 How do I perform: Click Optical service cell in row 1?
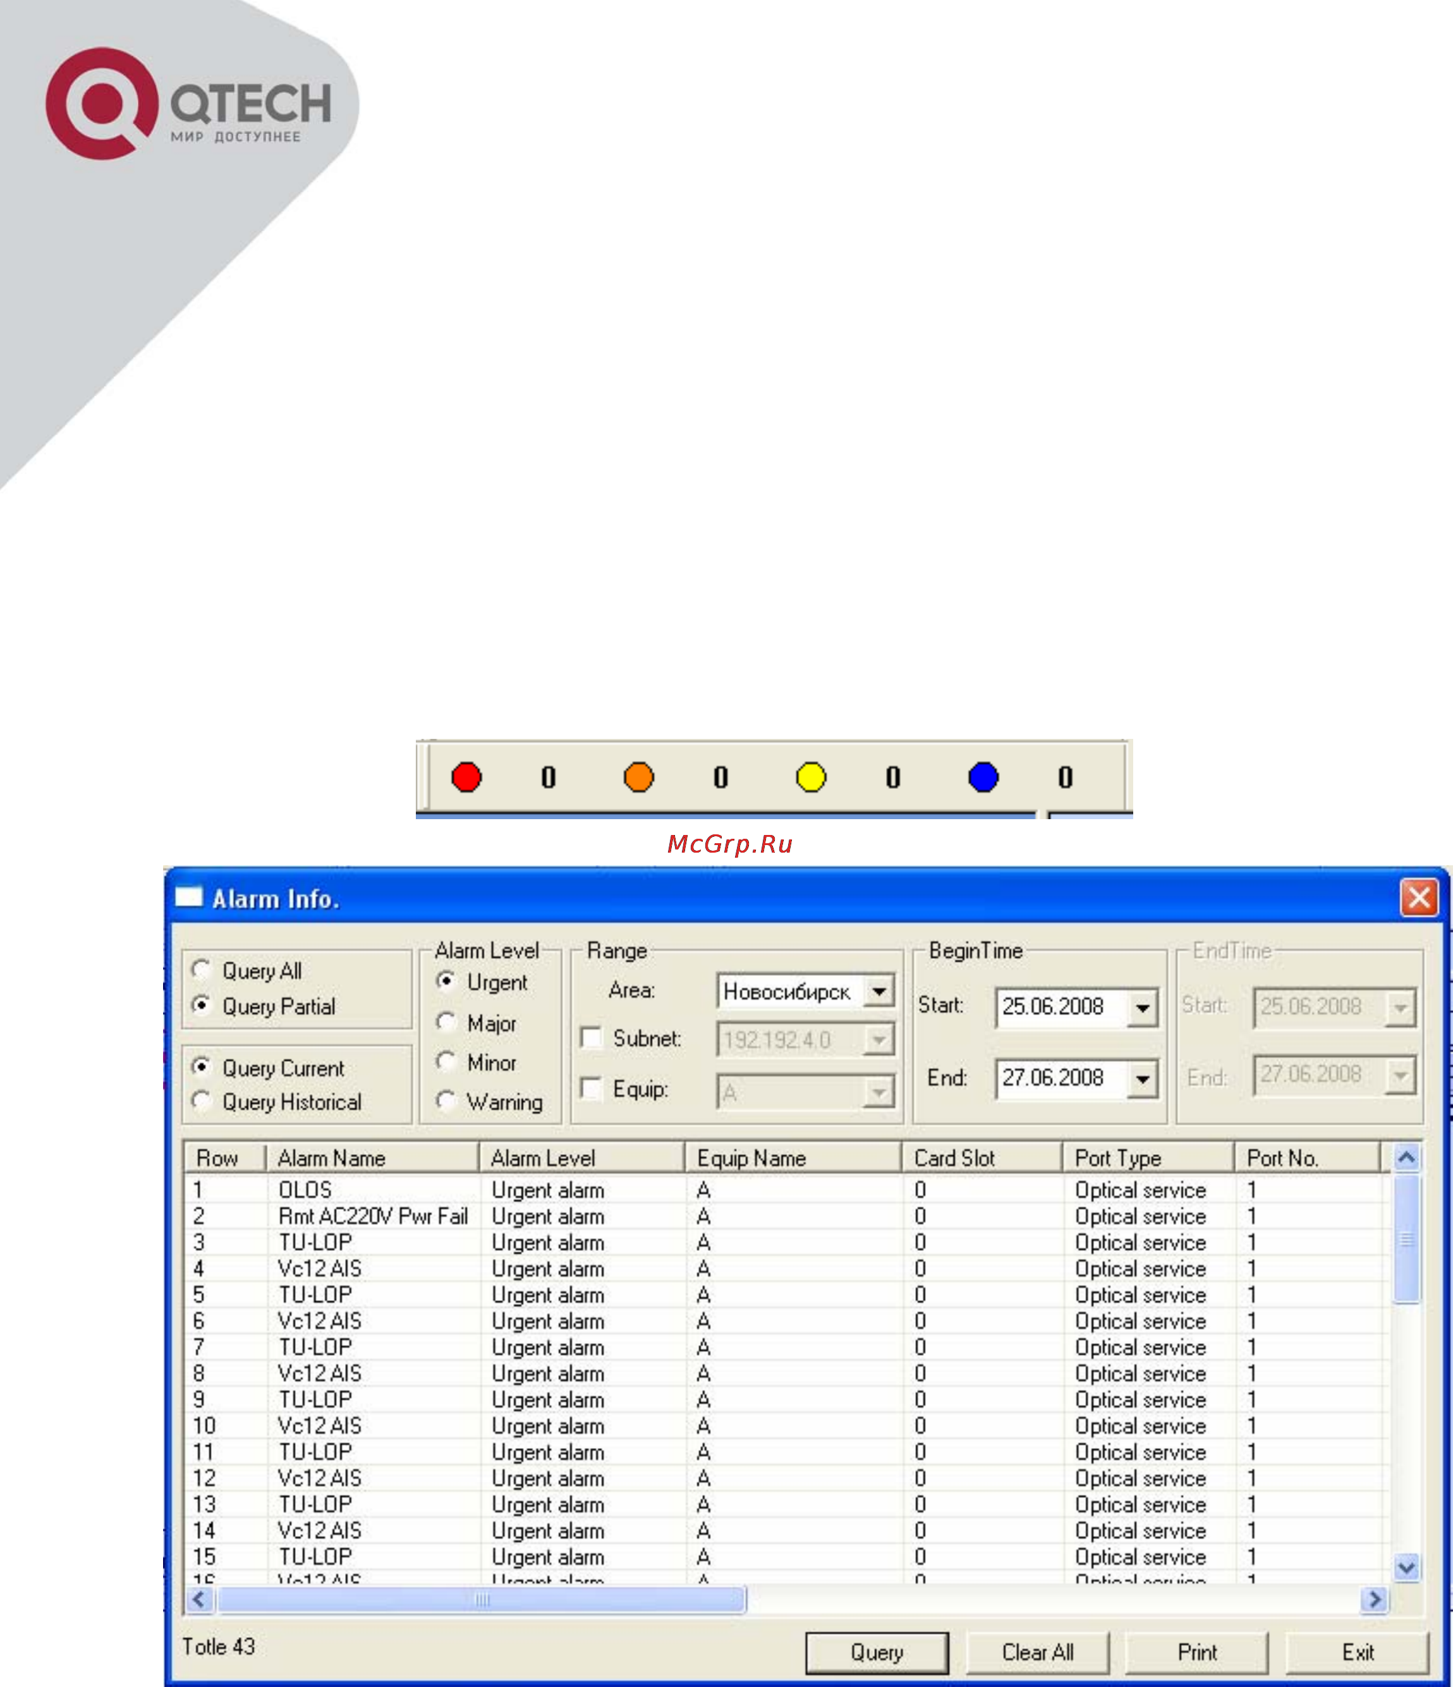(x=1140, y=1190)
